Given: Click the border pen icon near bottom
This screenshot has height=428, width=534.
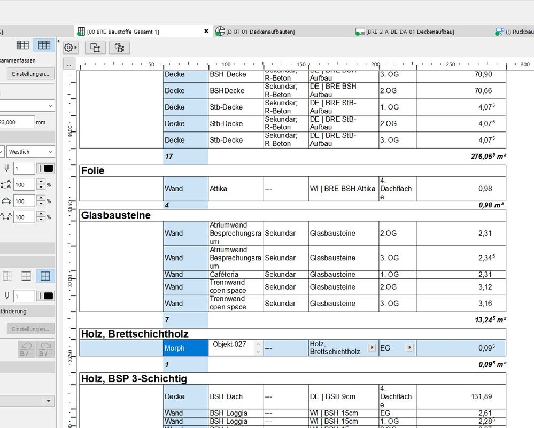Looking at the screenshot, I should point(6,296).
